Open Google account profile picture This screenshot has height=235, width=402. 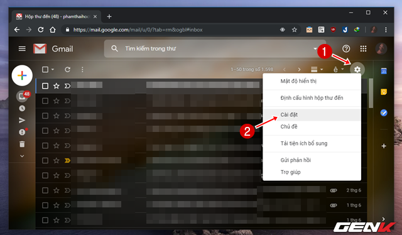[x=381, y=49]
